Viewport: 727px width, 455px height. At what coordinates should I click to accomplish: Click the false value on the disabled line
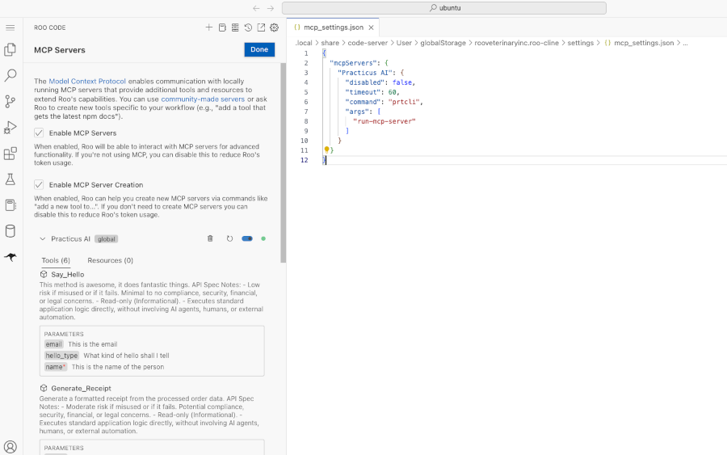coord(402,82)
